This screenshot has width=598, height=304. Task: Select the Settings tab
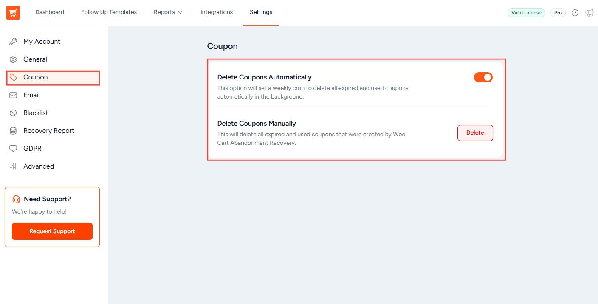pyautogui.click(x=261, y=12)
